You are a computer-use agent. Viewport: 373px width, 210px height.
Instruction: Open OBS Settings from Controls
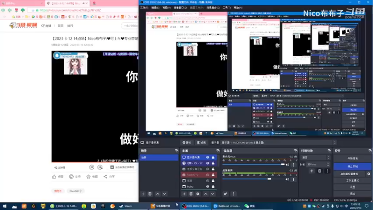[x=352, y=187]
